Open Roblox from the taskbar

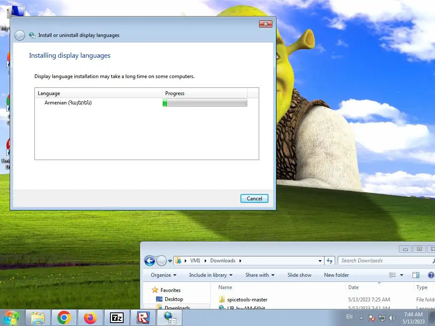coord(143,318)
